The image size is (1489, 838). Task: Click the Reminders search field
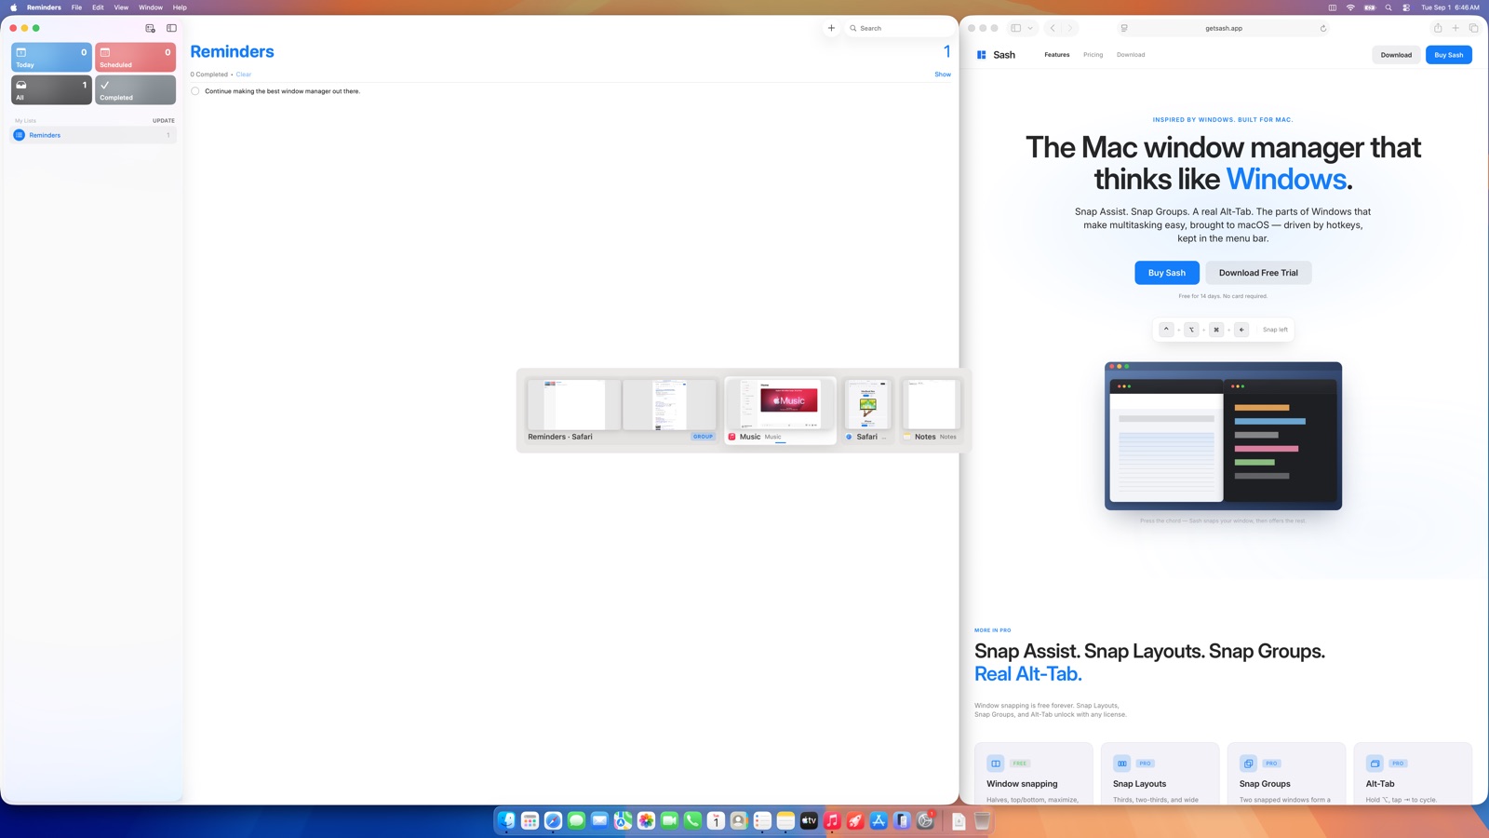(x=899, y=28)
